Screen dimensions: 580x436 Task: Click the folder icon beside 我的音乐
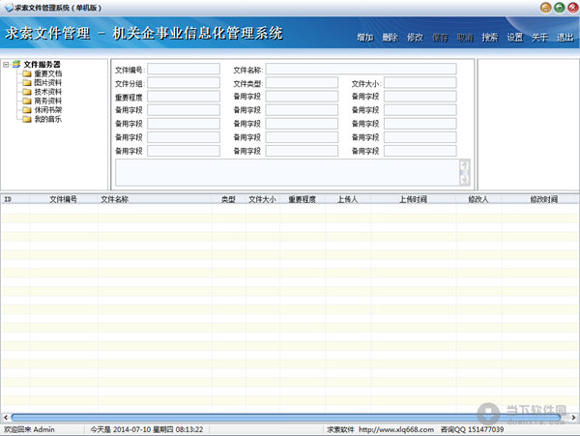point(27,119)
